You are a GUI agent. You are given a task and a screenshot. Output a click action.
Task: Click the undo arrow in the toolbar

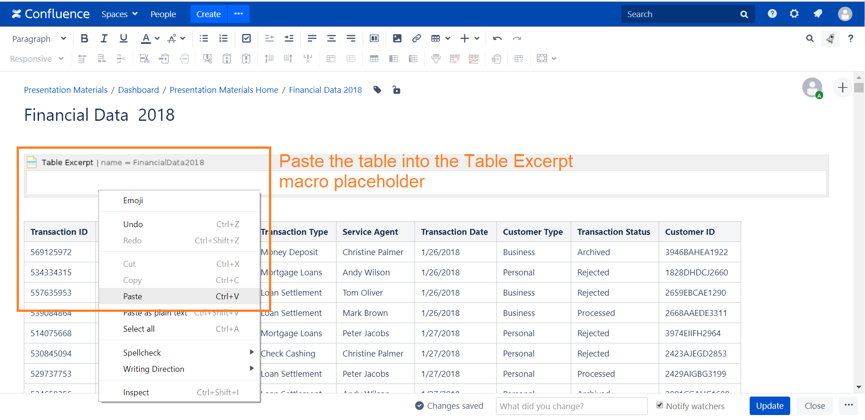click(x=497, y=39)
